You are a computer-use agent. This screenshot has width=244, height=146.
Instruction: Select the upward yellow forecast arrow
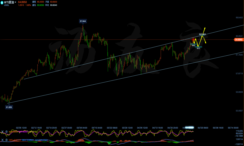coord(204,29)
